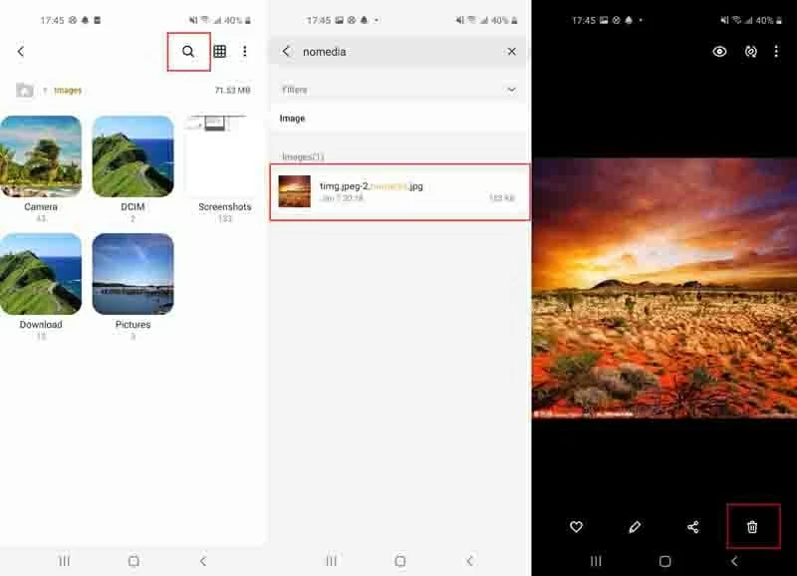
Task: Share the photo with share icon
Action: (x=692, y=527)
